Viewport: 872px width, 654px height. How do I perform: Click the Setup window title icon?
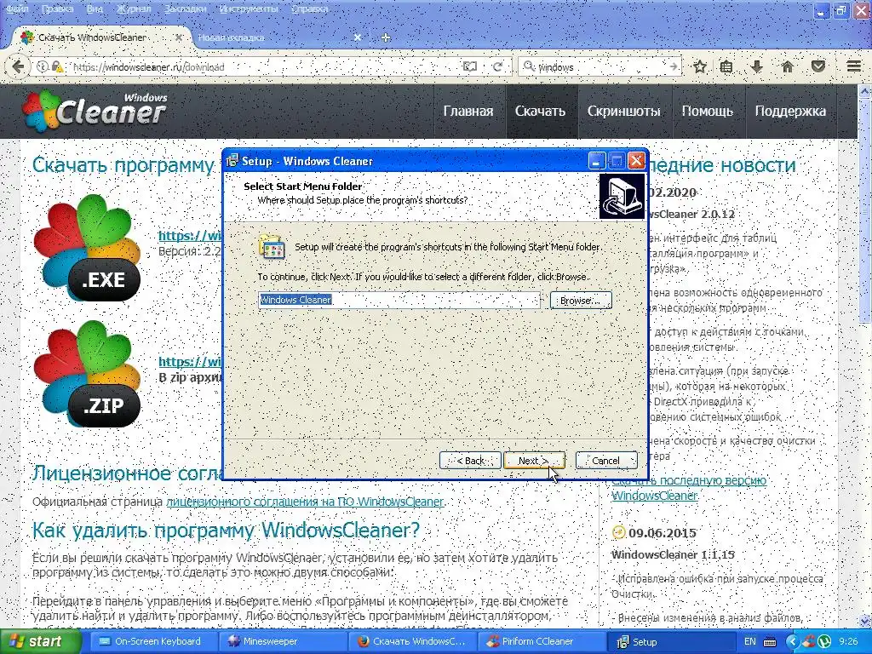(232, 161)
